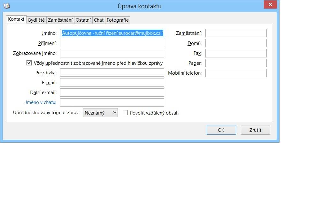This screenshot has width=322, height=201.
Task: Switch to the Fotografie tab
Action: coord(118,20)
